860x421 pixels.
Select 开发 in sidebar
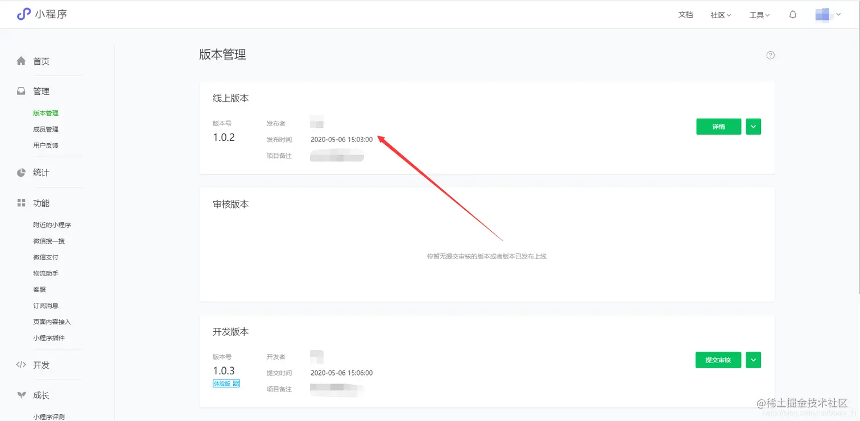[42, 365]
